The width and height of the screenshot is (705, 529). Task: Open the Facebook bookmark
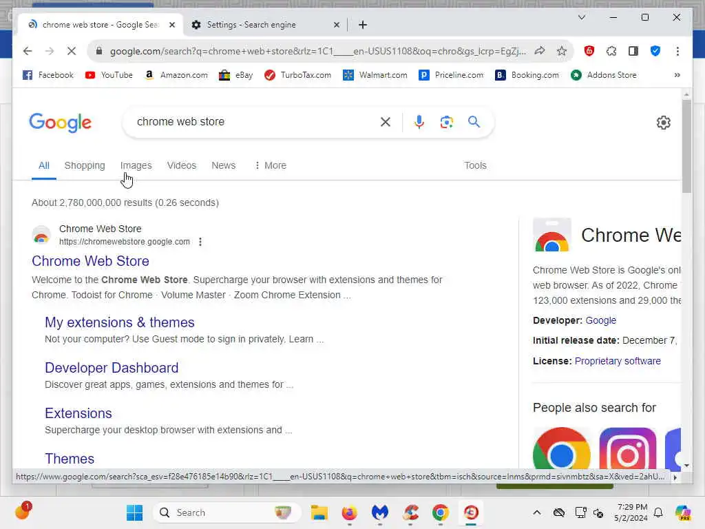(48, 75)
